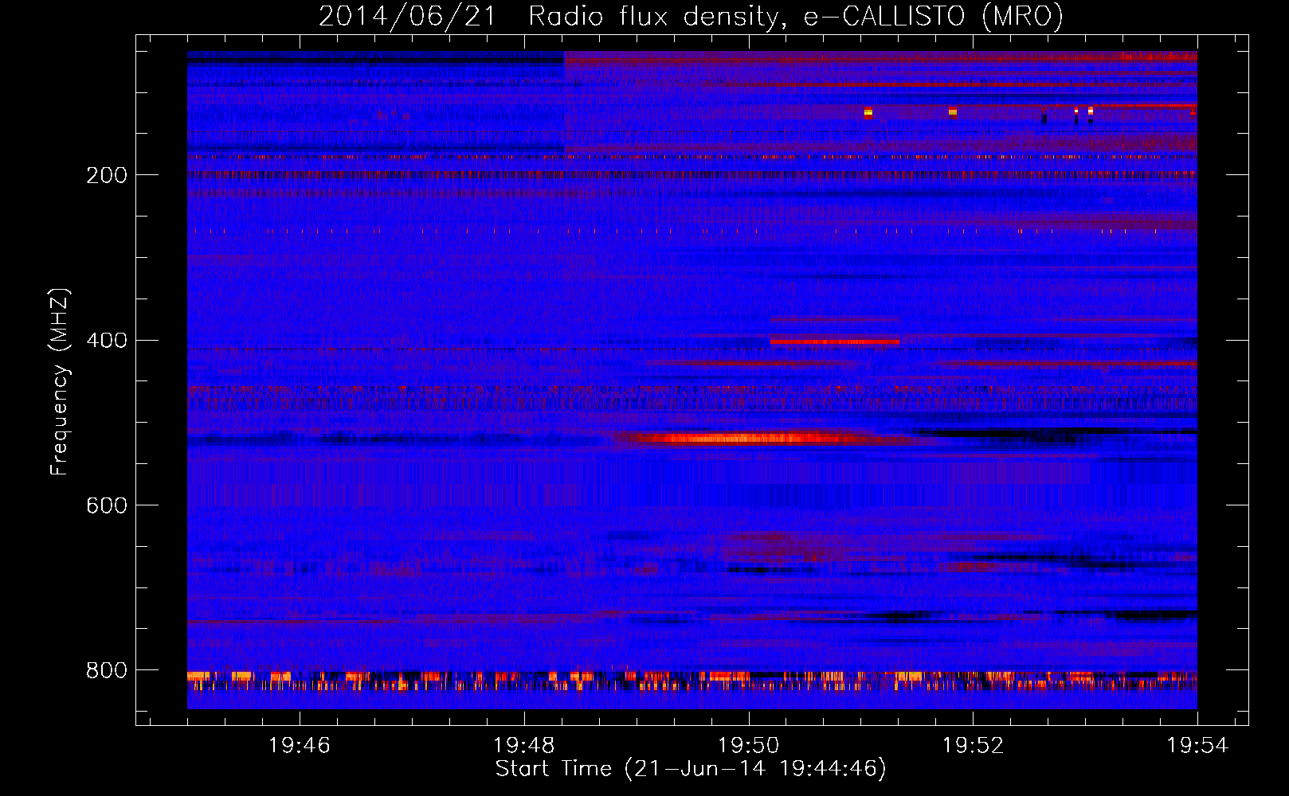Screen dimensions: 1289x796
Task: Click the 200 frequency tick label
Action: click(x=107, y=175)
